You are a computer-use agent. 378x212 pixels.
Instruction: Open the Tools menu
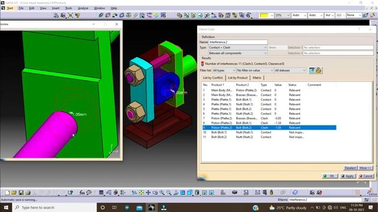point(69,8)
